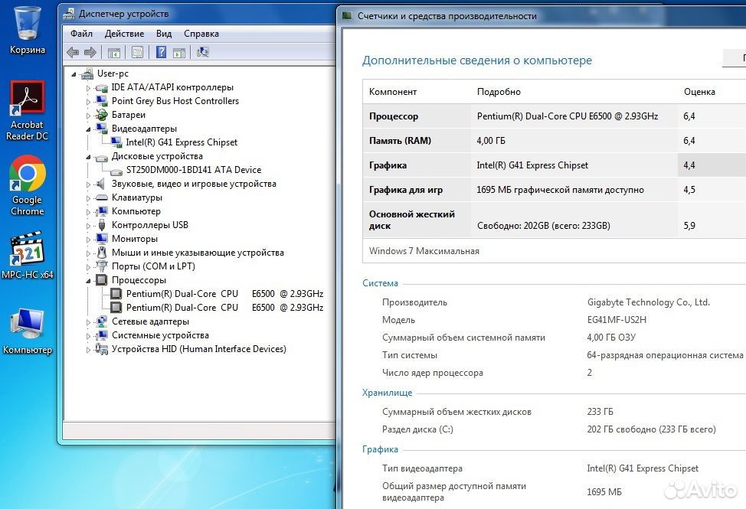Click the monitor icon beside Мониторы

[x=101, y=239]
